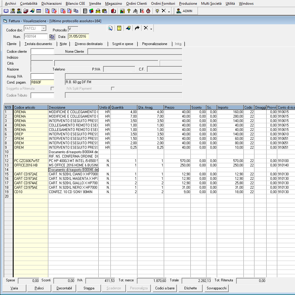
Task: Click the shapes icon in the main toolbar
Action: [32, 11]
